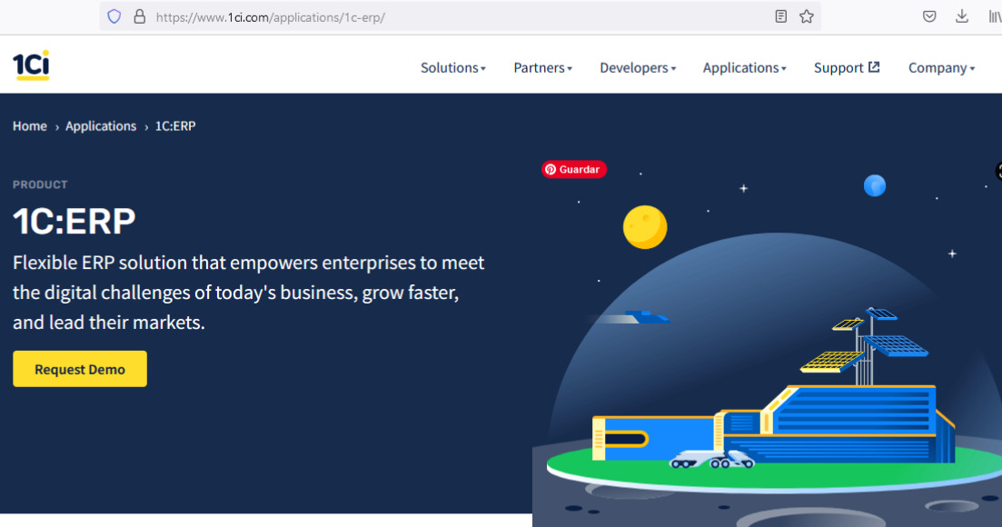Expand the Applications menu
The height and width of the screenshot is (527, 1002).
click(745, 68)
